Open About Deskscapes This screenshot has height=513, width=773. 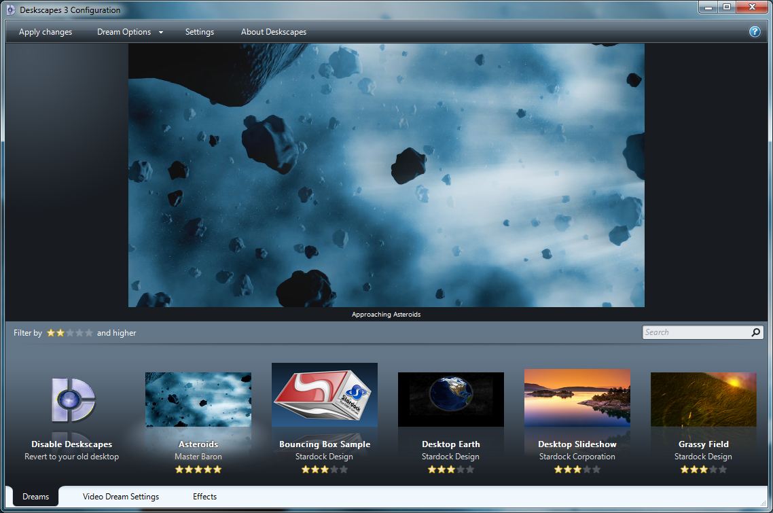(274, 32)
